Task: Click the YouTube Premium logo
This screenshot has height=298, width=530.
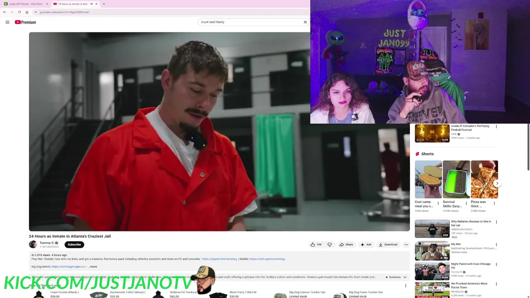Action: (25, 22)
